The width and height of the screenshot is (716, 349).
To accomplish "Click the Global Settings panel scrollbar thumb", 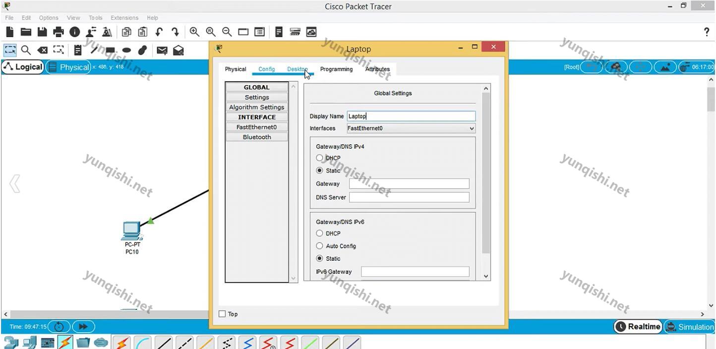I will 486,174.
